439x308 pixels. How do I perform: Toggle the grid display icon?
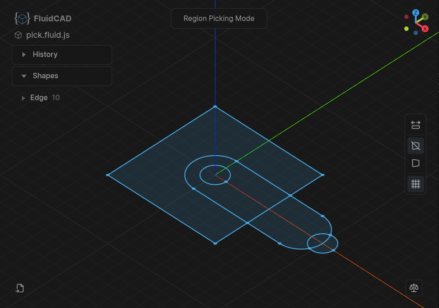(415, 184)
